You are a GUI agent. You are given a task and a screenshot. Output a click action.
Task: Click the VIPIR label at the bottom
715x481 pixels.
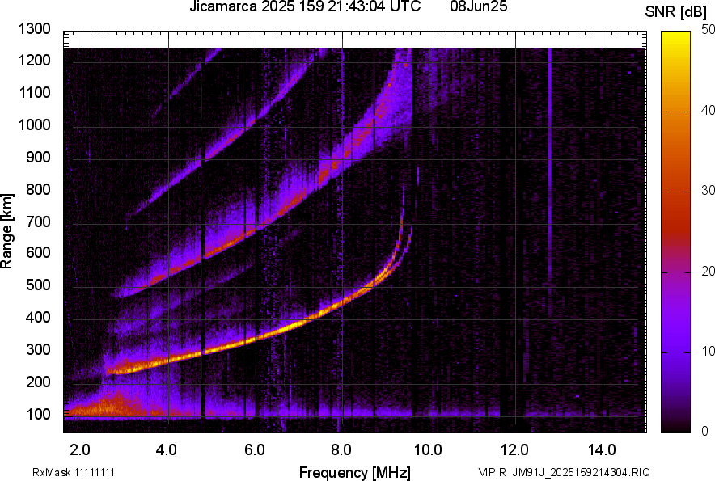point(493,472)
